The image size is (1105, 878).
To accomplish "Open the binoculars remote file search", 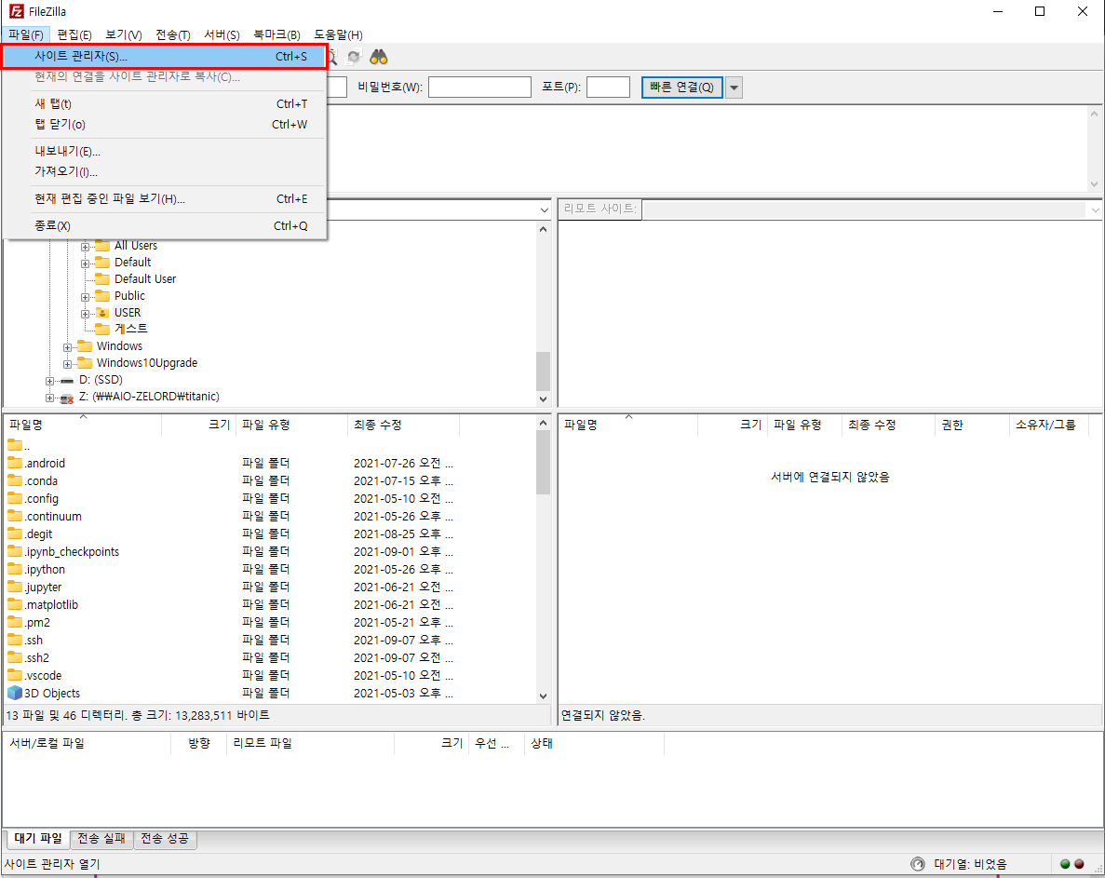I will click(379, 57).
